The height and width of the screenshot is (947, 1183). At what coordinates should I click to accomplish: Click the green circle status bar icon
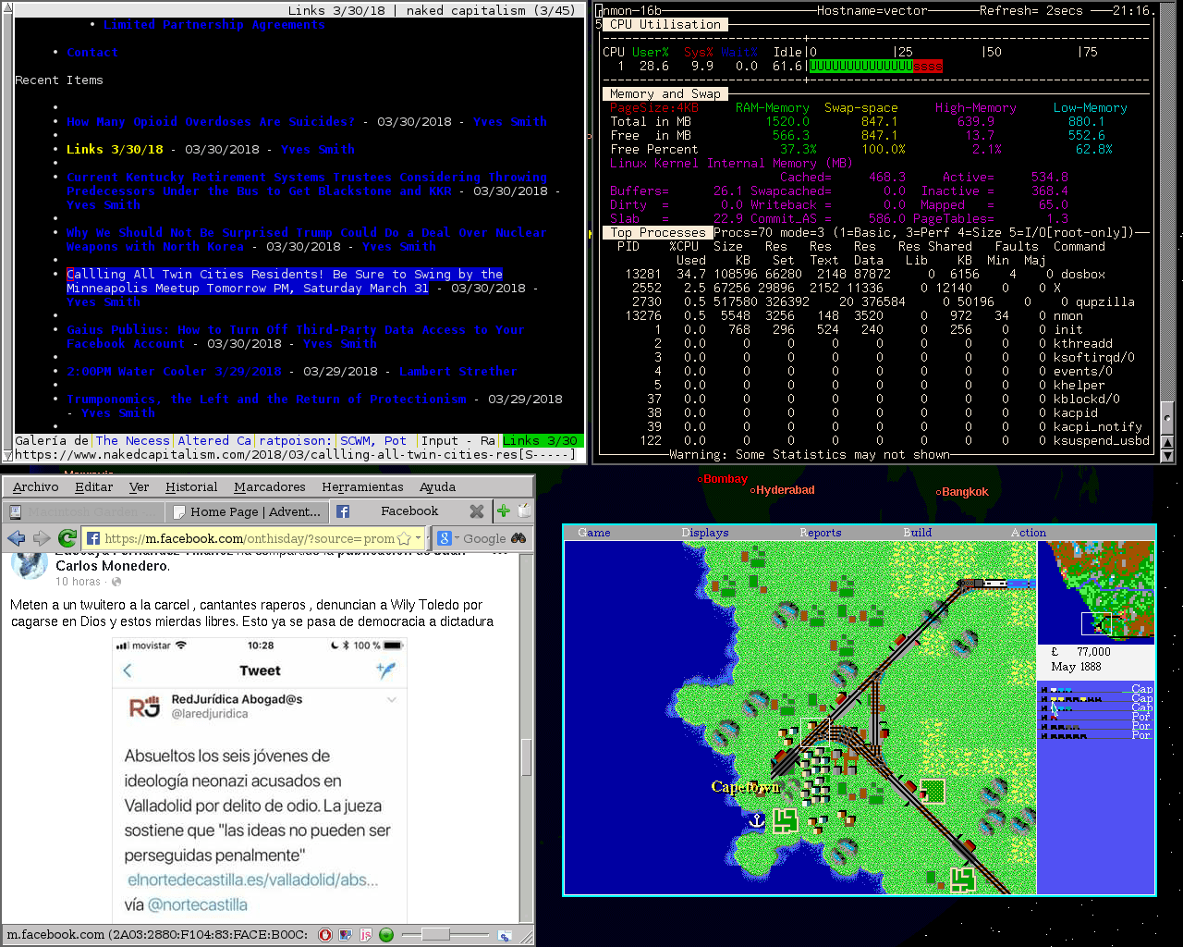(x=386, y=935)
